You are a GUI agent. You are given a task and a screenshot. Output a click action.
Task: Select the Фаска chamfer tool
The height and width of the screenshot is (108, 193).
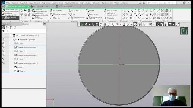pyautogui.click(x=90, y=10)
